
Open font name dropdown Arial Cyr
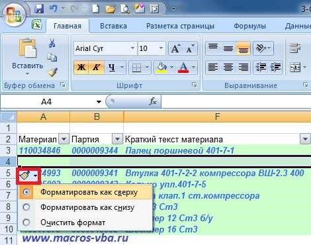coord(132,48)
